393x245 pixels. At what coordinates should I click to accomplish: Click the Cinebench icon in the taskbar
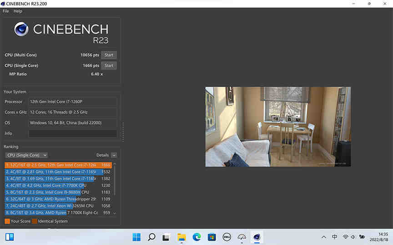(257, 237)
